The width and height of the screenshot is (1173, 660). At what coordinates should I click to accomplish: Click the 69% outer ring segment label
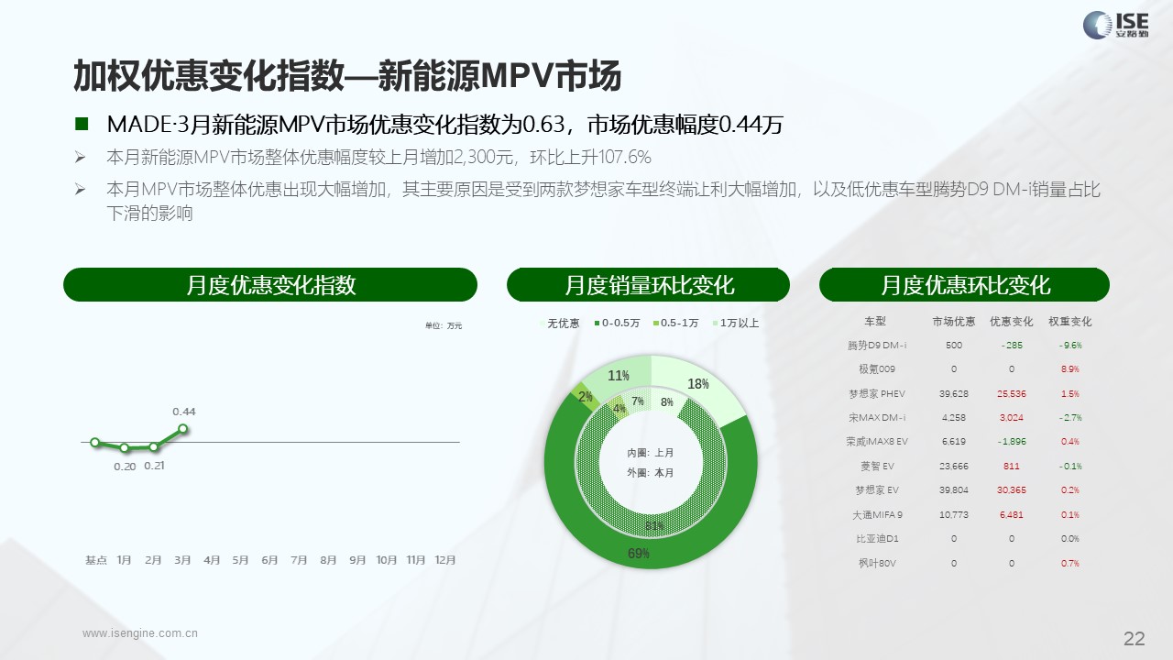[639, 554]
